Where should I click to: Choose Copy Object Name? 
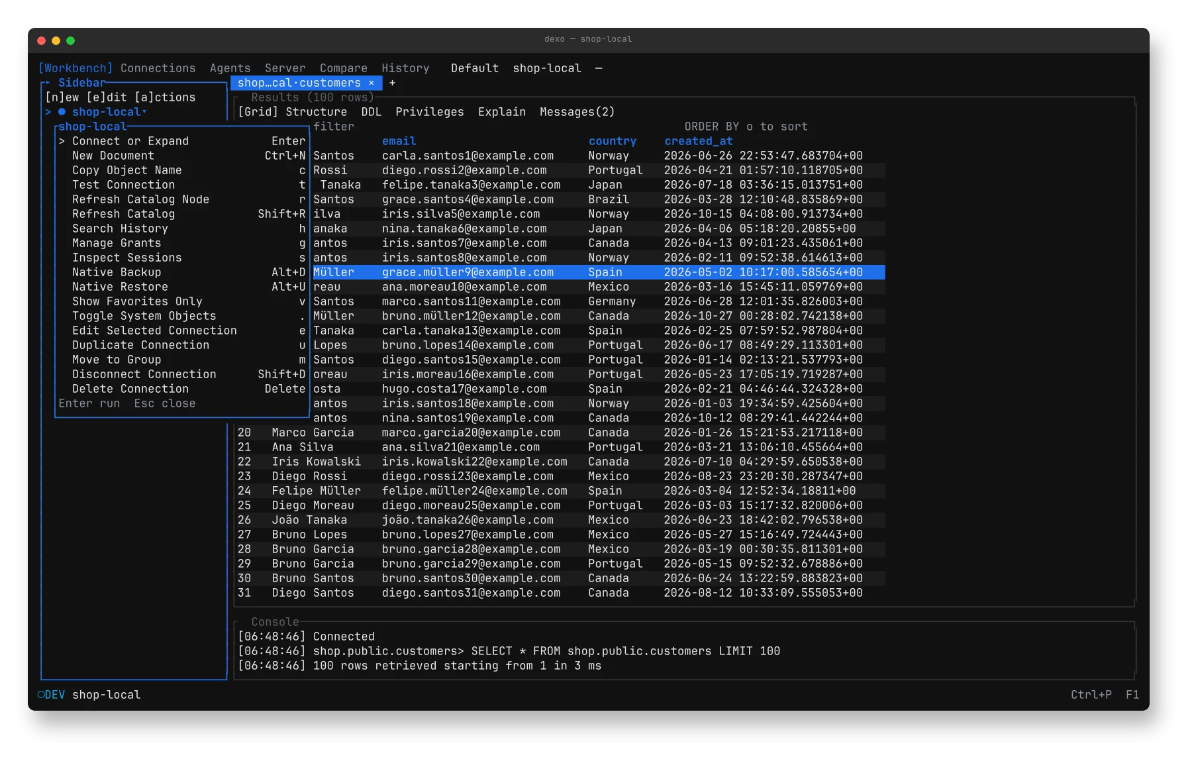(x=182, y=170)
